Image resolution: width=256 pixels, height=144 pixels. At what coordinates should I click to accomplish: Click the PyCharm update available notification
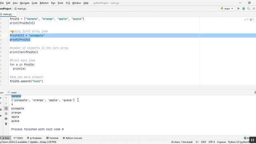28,142
